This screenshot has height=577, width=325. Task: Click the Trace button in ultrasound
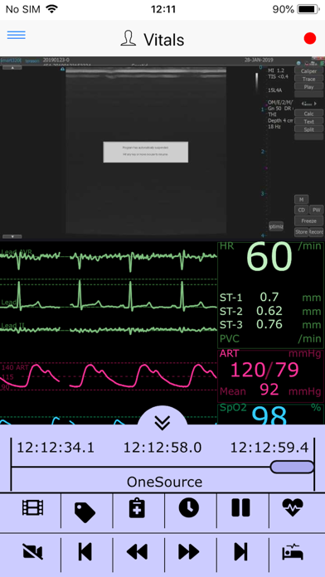(x=308, y=79)
